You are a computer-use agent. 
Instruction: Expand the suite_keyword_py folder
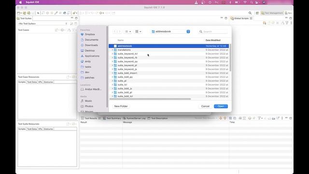pos(112,61)
